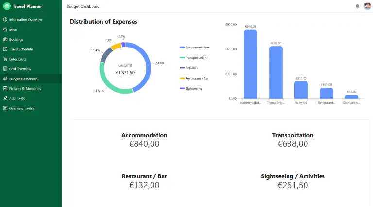The width and height of the screenshot is (373, 207).
Task: Click the Ideas star icon
Action: click(x=5, y=30)
